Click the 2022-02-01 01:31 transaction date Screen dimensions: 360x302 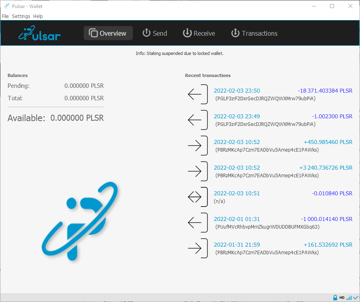click(237, 219)
